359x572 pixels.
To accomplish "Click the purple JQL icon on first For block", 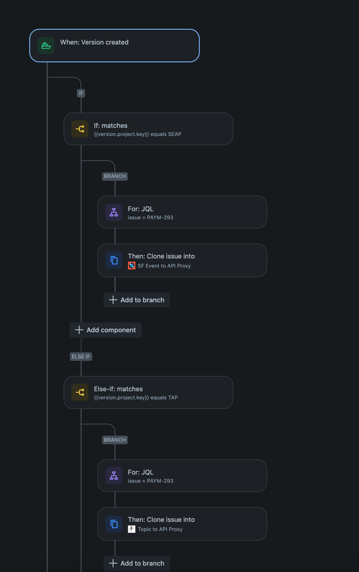I will tap(113, 212).
